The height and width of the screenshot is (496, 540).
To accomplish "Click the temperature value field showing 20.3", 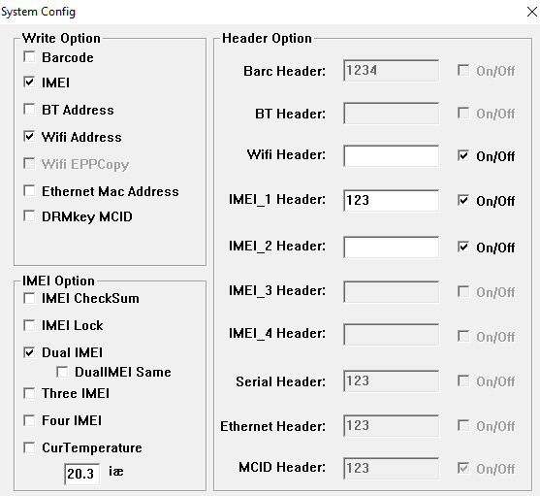I will (82, 474).
